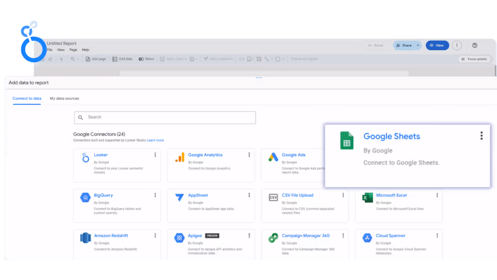Screen dimensions: 497x280
Task: Switch to the My data sources tab
Action: [65, 98]
